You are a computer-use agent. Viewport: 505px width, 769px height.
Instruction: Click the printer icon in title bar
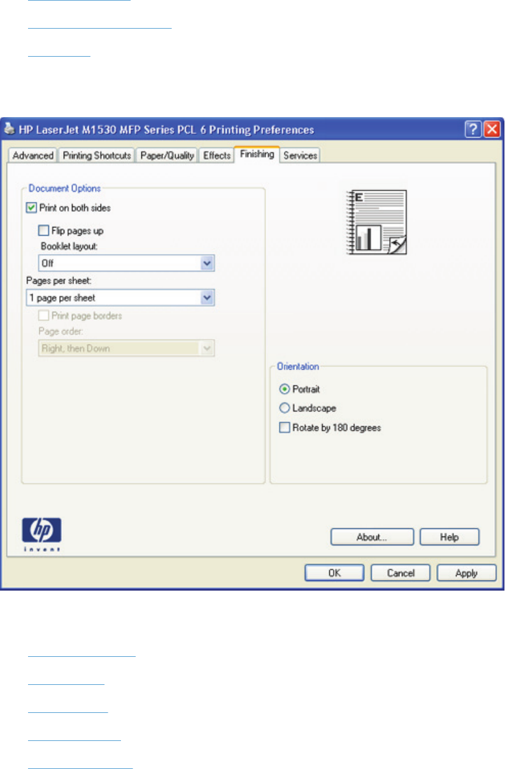click(9, 129)
